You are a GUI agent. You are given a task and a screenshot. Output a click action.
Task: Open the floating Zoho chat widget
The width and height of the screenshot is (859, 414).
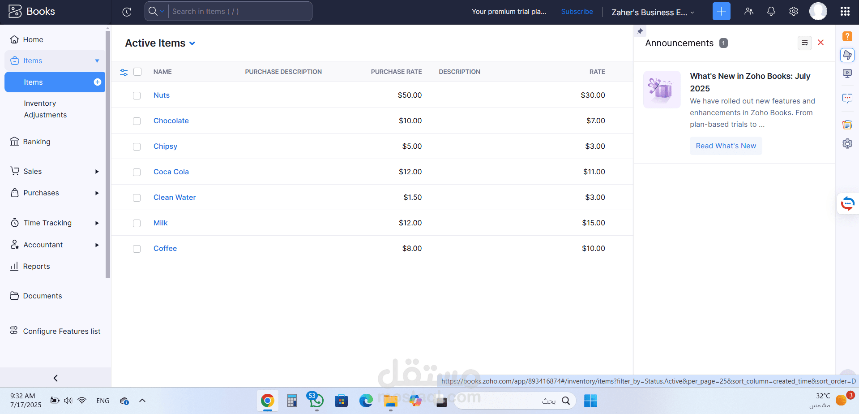pos(847,203)
